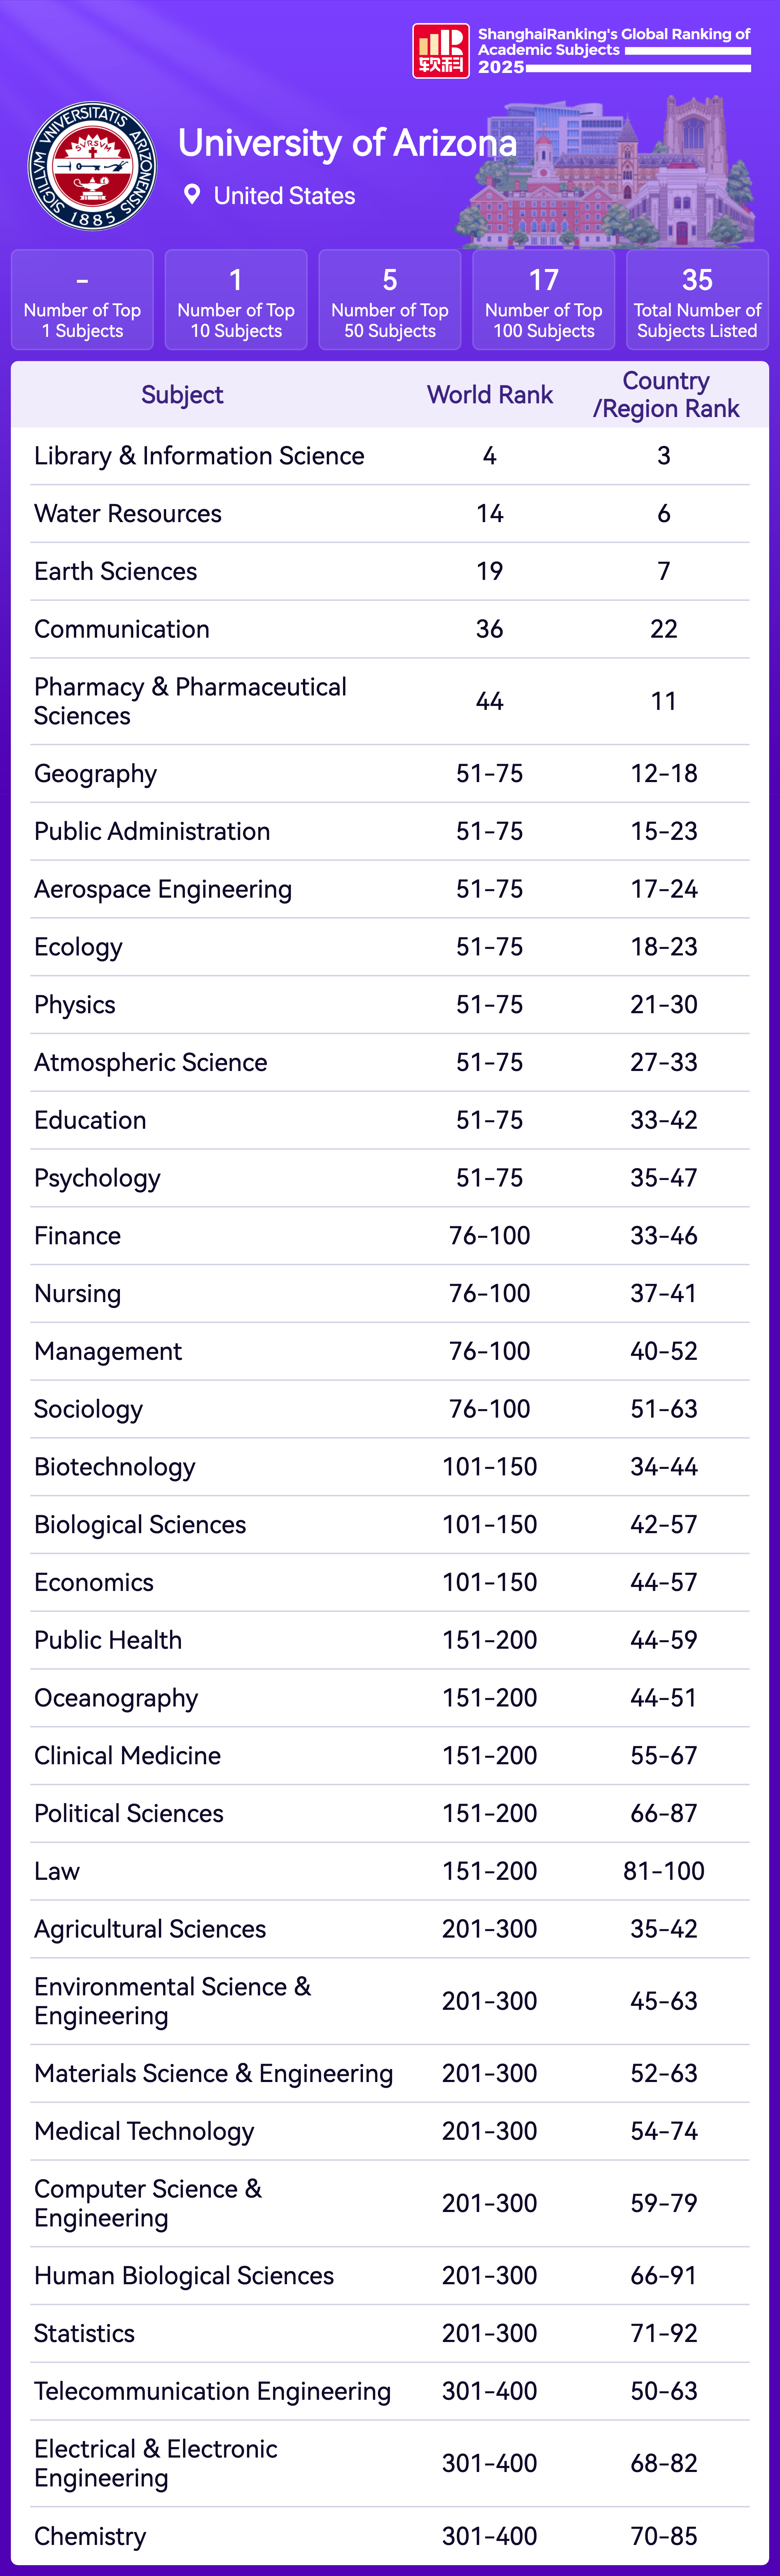Open the Number of Top 50 Subjects card
The image size is (780, 2576).
coord(390,300)
